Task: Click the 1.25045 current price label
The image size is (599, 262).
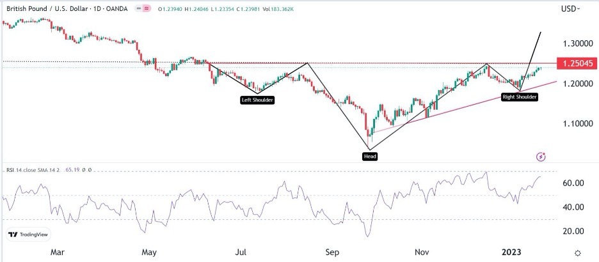Action: [x=577, y=63]
